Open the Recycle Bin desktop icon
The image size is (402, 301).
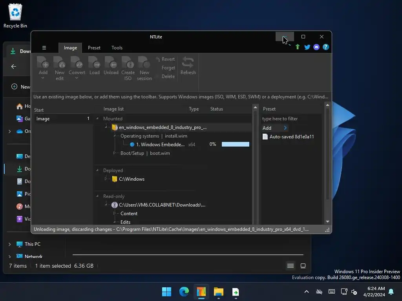pos(15,16)
